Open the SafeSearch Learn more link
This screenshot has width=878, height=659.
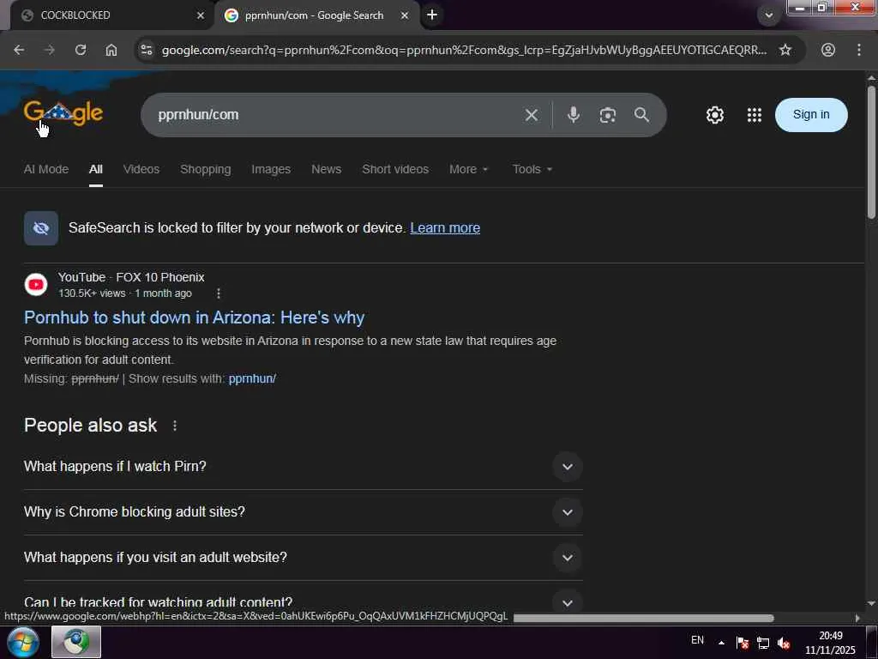[x=445, y=228]
